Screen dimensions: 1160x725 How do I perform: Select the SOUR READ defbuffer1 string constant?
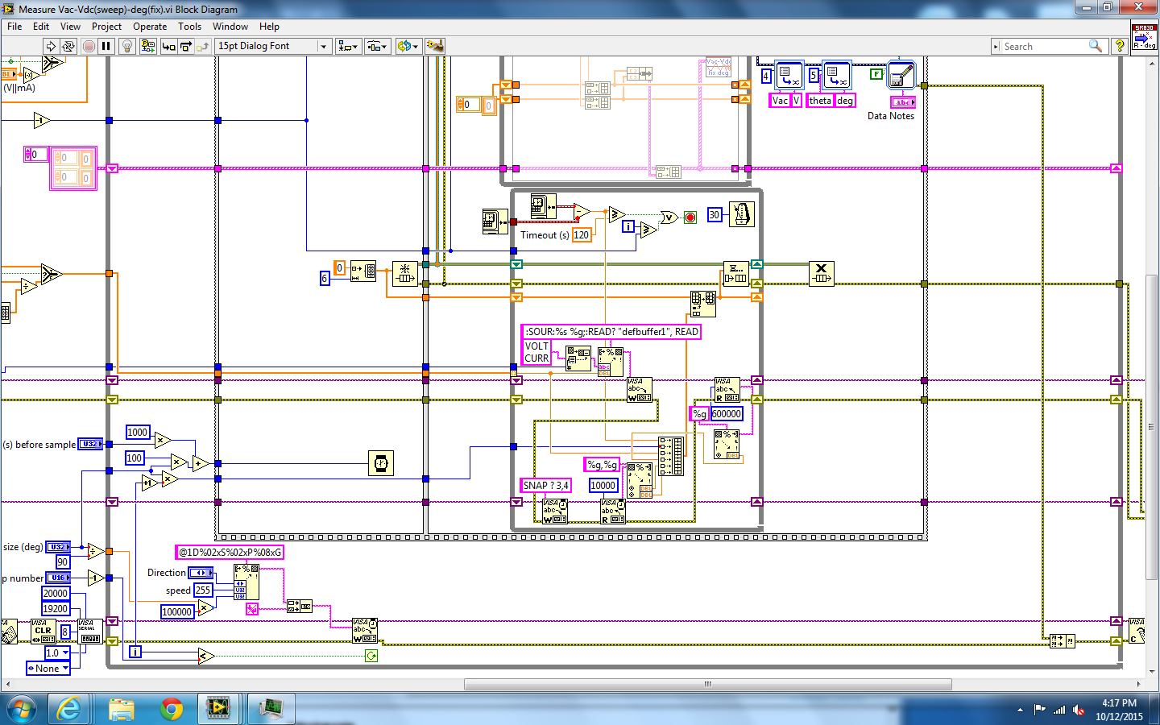[x=611, y=332]
